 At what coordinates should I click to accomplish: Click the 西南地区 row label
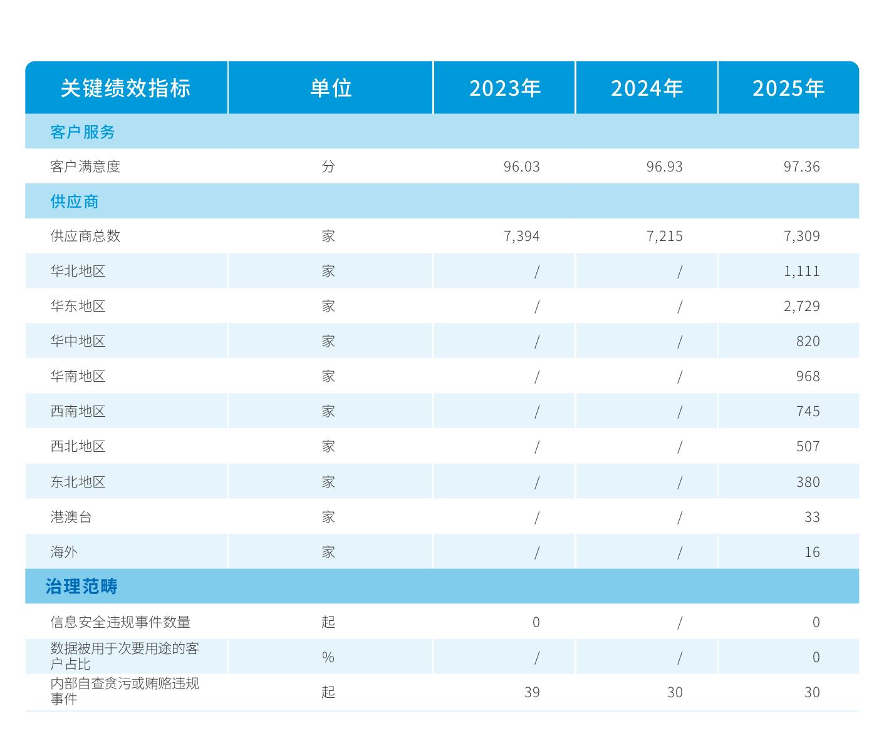point(78,411)
